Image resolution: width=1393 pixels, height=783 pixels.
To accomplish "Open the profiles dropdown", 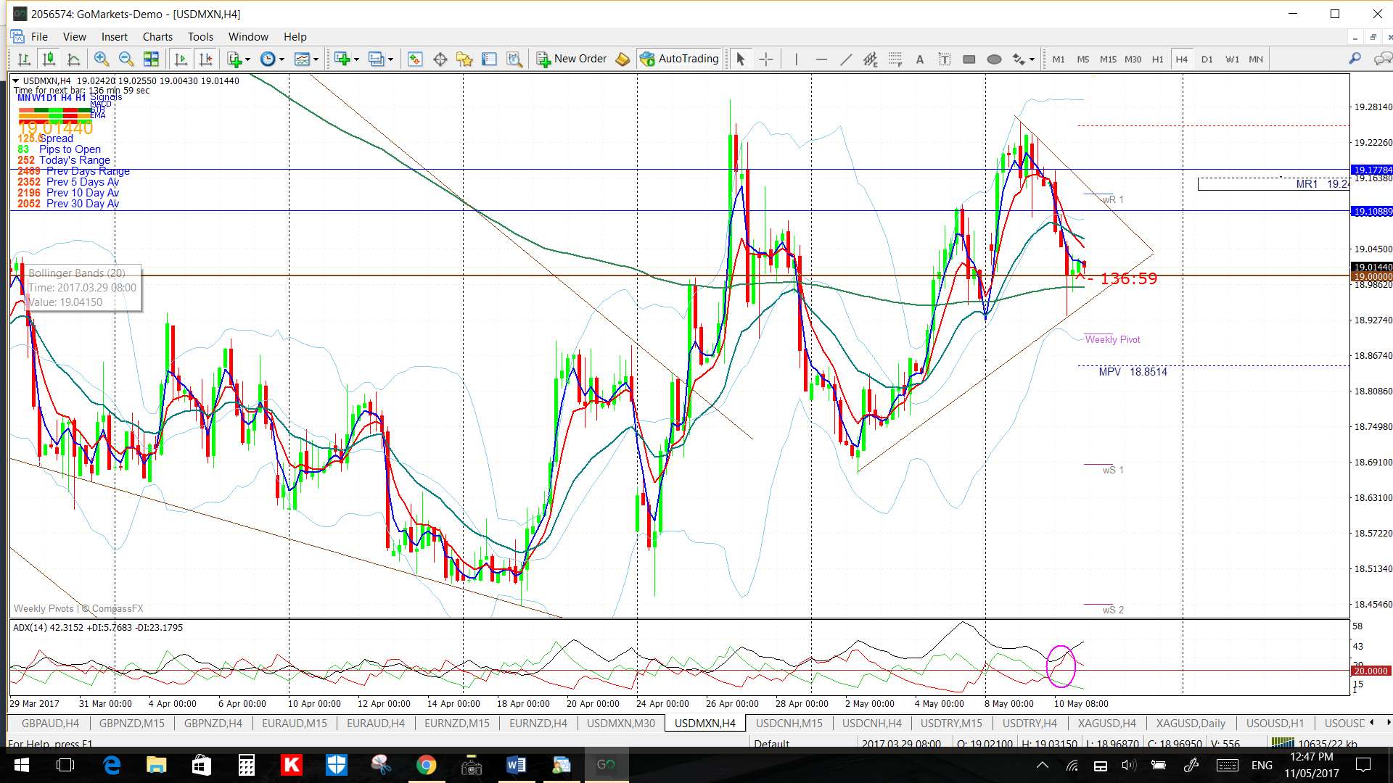I will tap(380, 59).
